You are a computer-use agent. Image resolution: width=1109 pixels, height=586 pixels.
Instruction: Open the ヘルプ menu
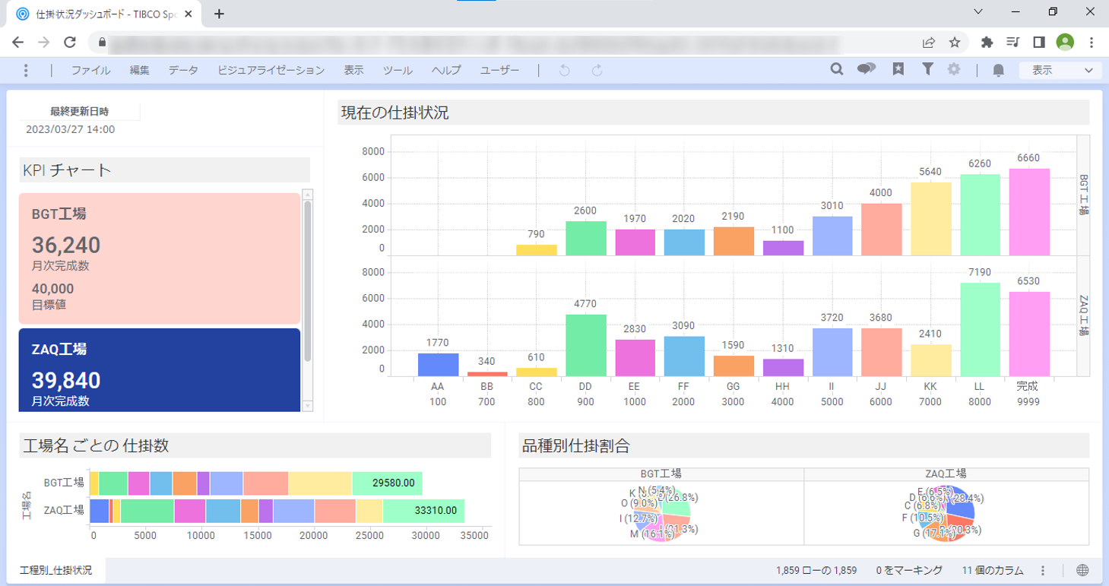click(x=446, y=71)
